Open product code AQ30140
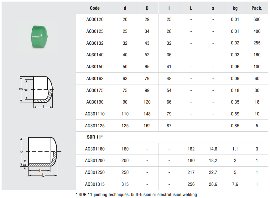The width and height of the screenshot is (270, 198). click(x=95, y=55)
